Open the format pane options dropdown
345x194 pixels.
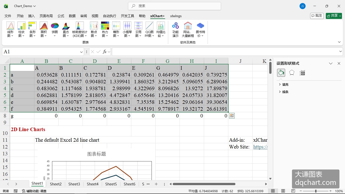[x=331, y=63]
